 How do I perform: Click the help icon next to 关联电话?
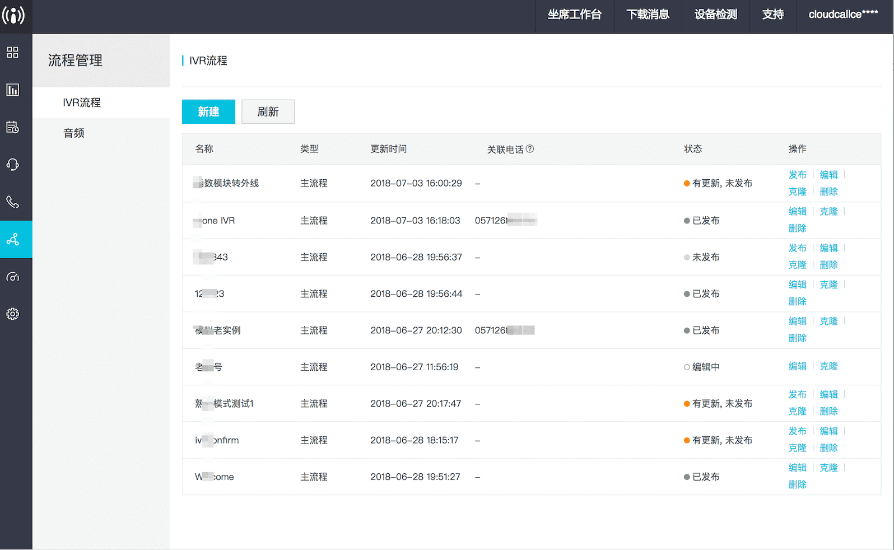(530, 148)
